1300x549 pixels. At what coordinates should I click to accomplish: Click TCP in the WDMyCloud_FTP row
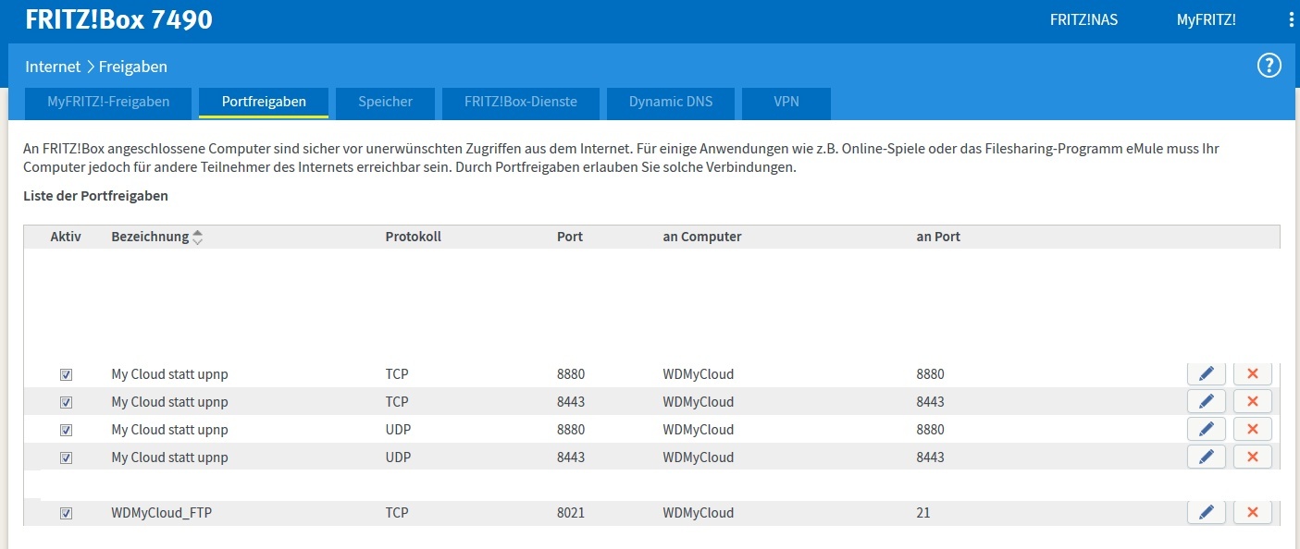(397, 513)
